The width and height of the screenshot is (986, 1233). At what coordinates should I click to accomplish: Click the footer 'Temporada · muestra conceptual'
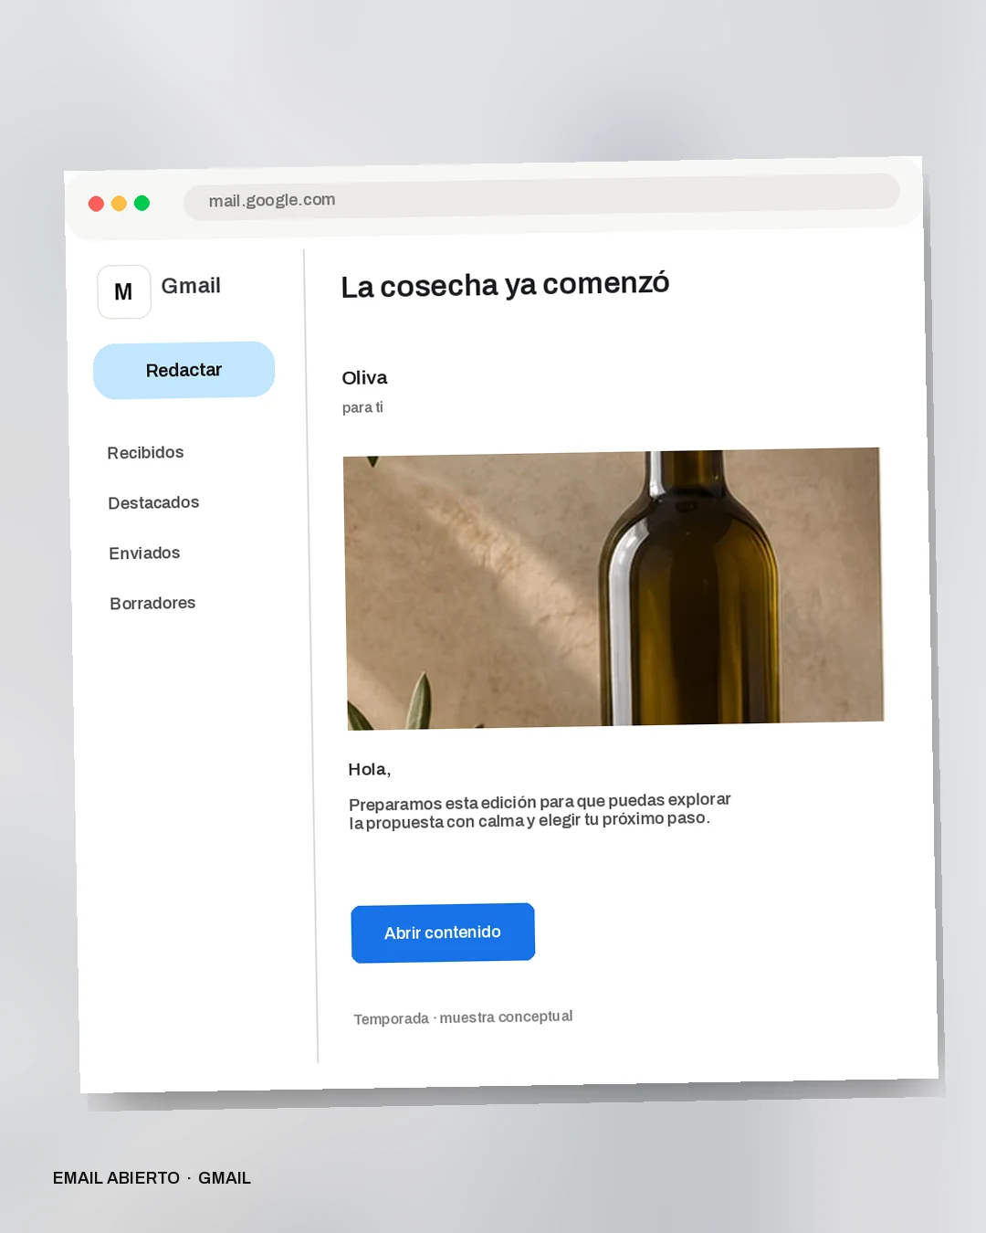point(463,1017)
